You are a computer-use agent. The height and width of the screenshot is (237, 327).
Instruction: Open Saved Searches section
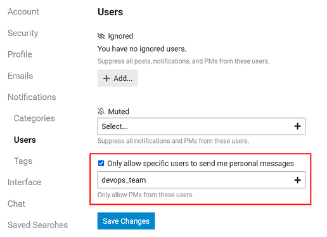pos(37,225)
